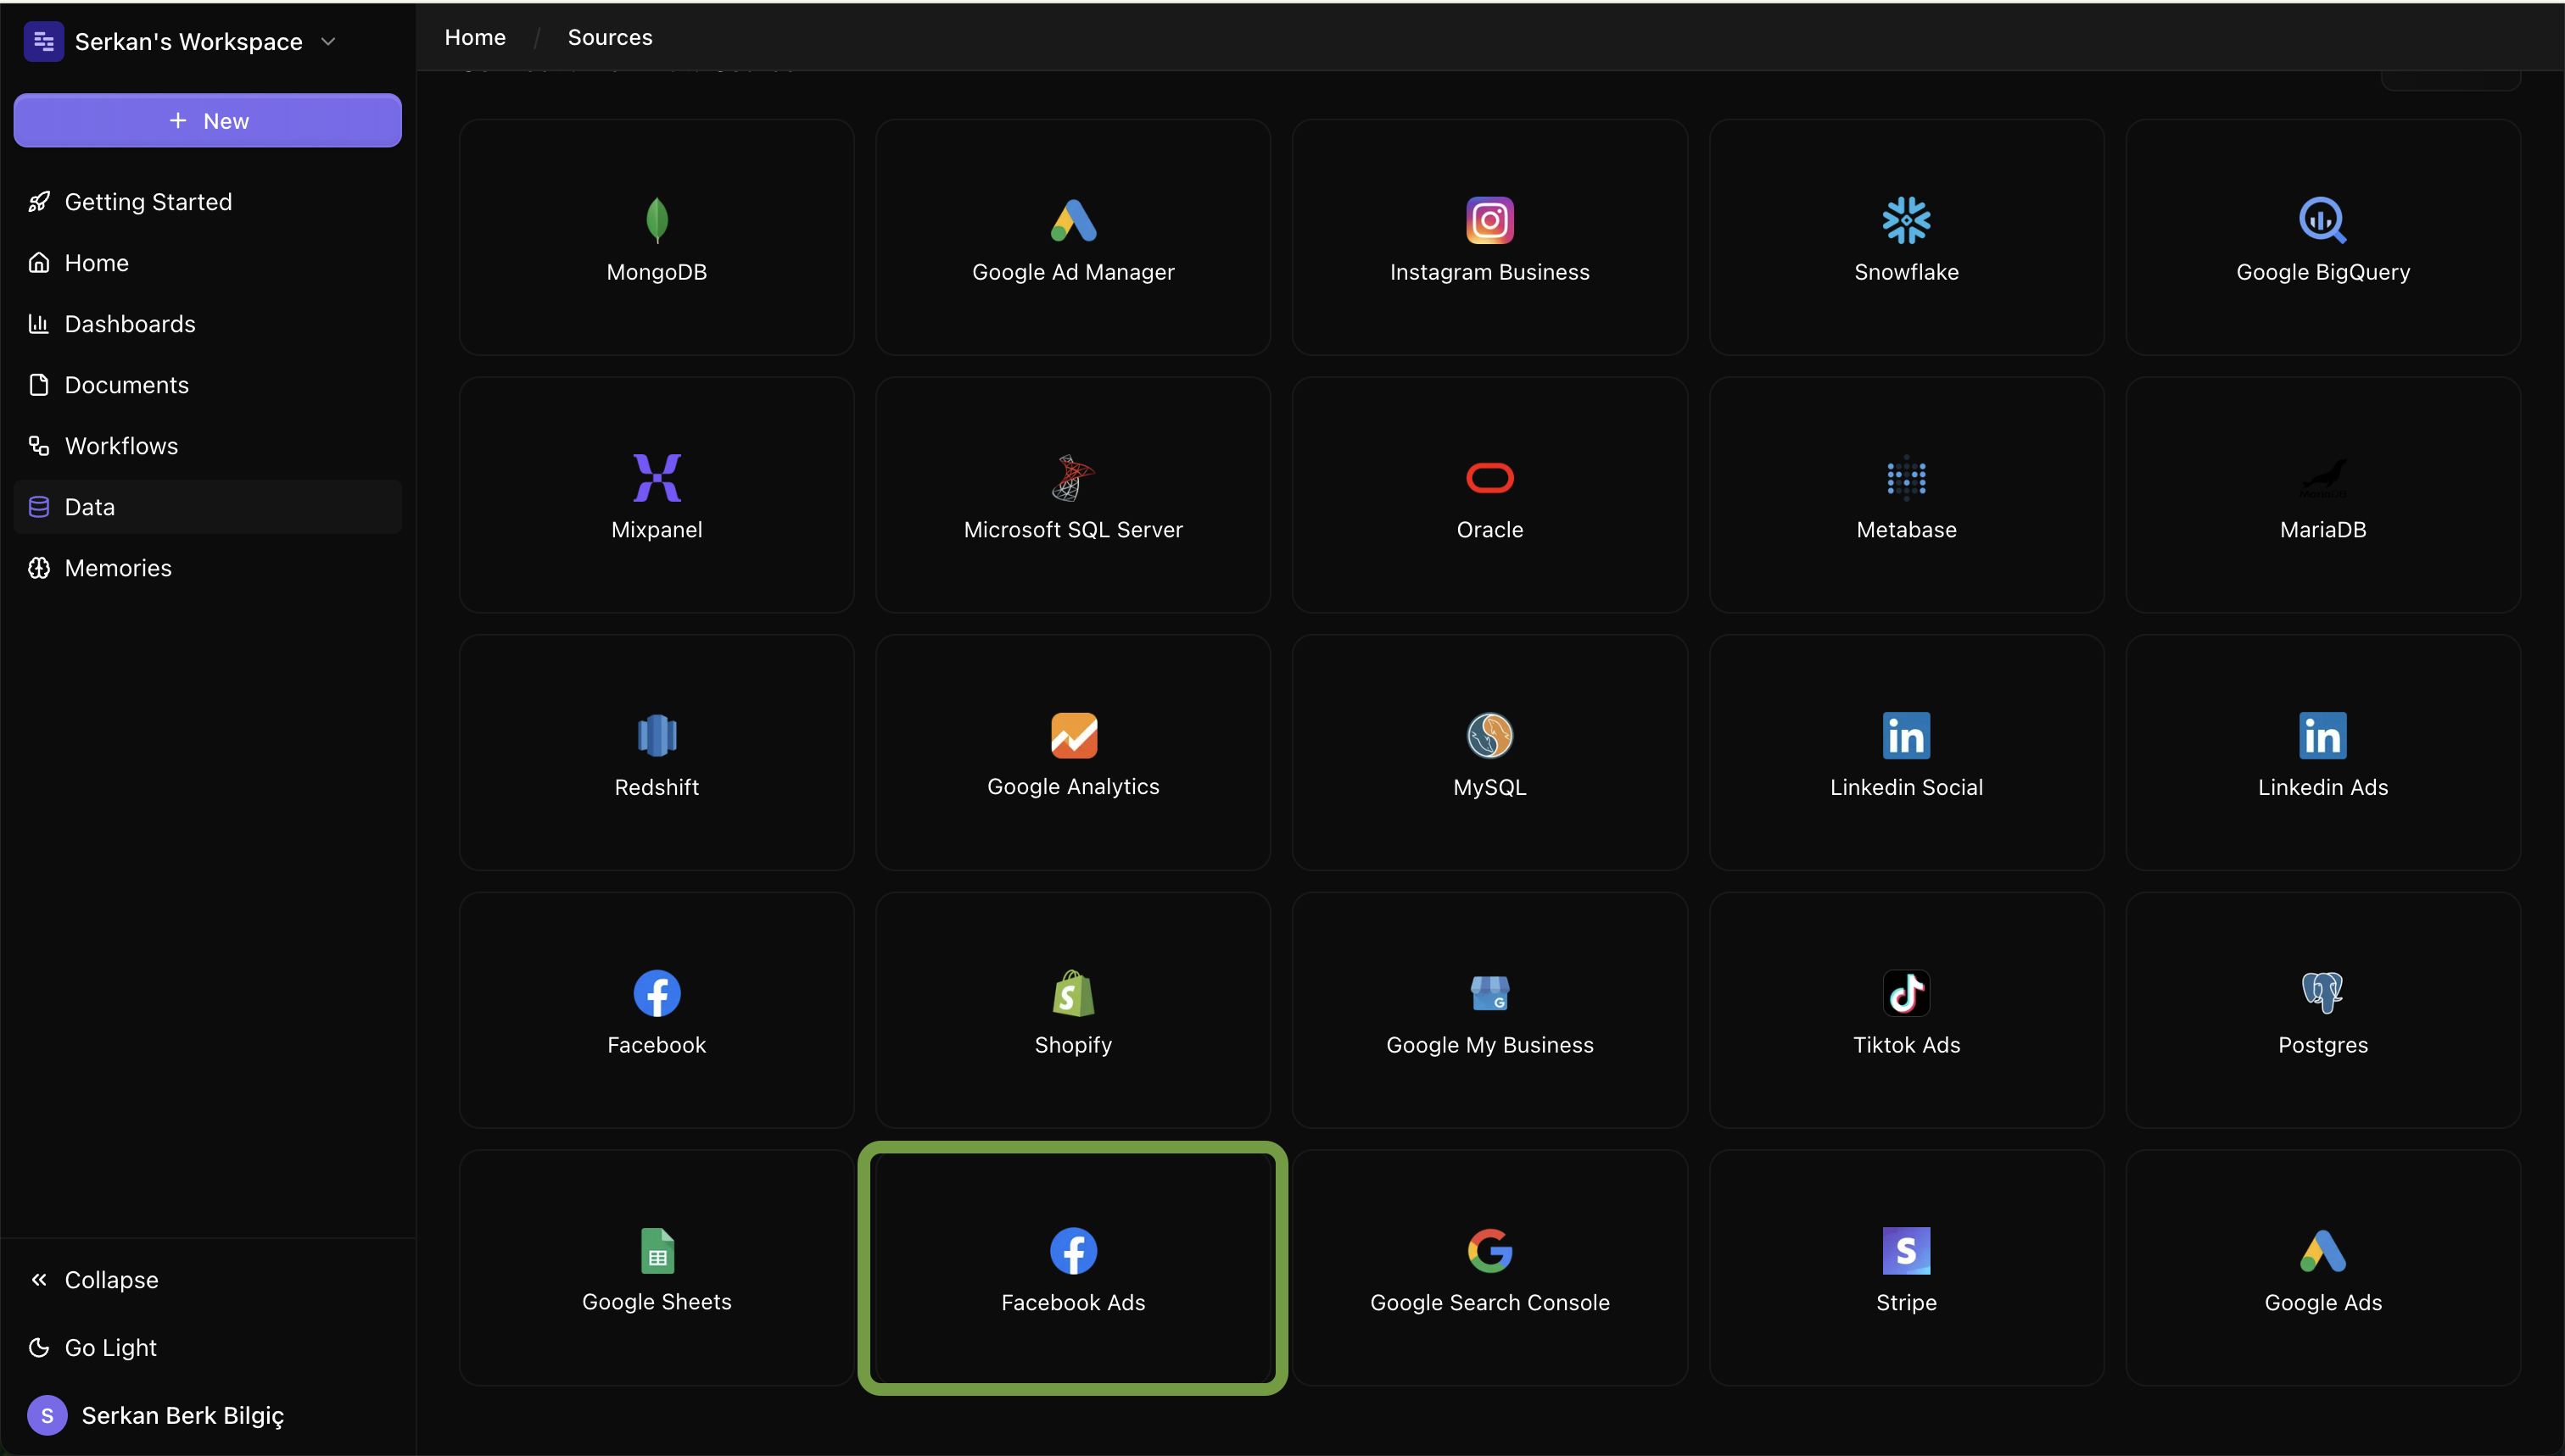Select the Redshift source icon

pyautogui.click(x=657, y=736)
